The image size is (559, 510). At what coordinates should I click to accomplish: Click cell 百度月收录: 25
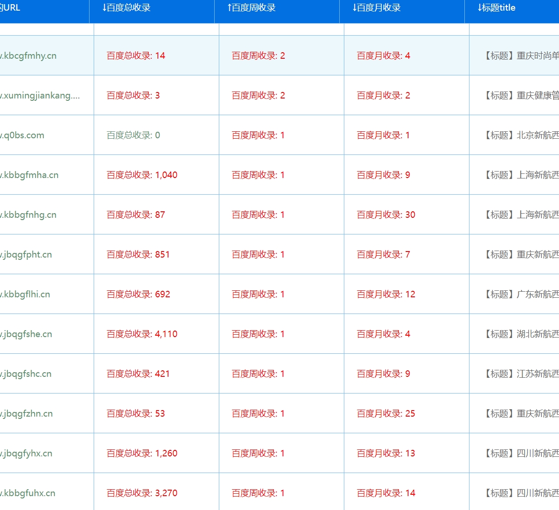[x=386, y=413]
